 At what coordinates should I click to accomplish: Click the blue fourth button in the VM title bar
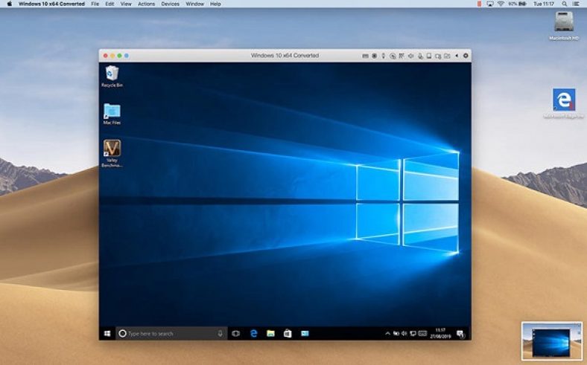pos(127,56)
